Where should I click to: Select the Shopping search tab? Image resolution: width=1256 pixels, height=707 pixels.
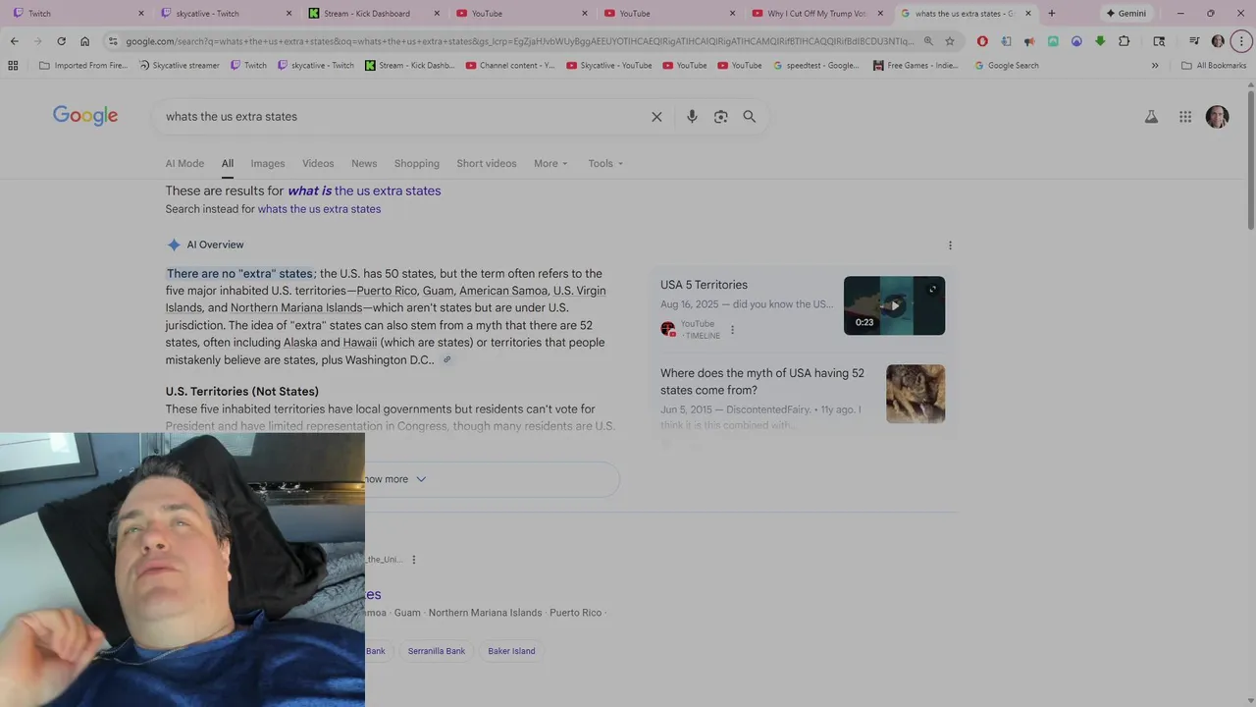coord(417,164)
